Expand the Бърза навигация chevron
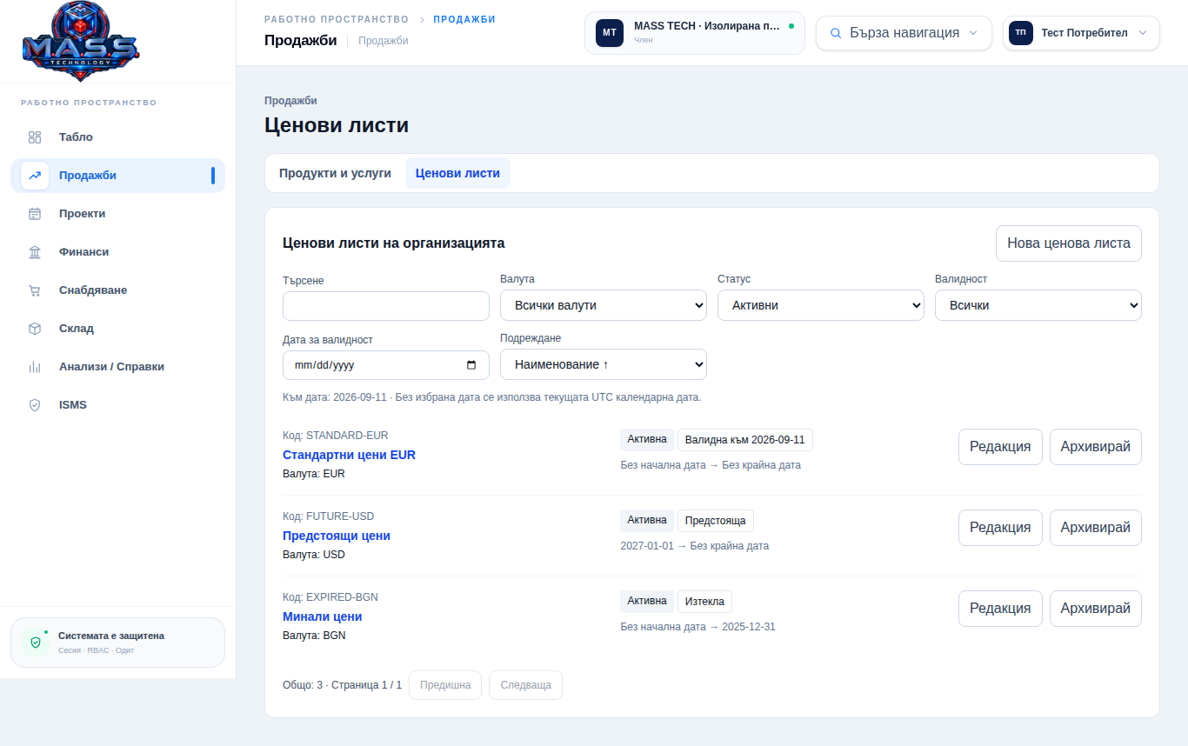This screenshot has width=1188, height=746. tap(973, 33)
